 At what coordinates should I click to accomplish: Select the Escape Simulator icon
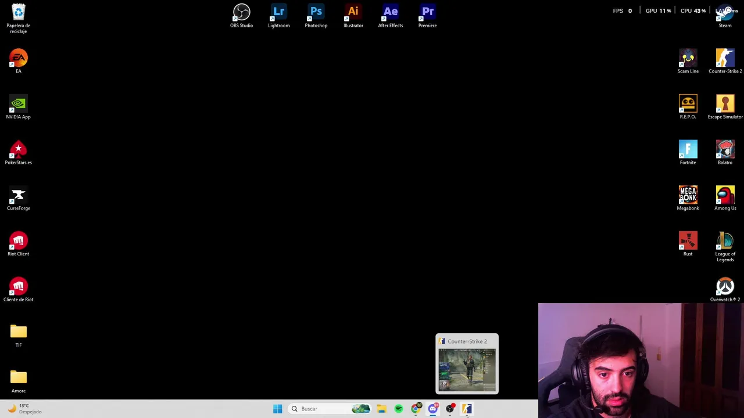pos(725,107)
